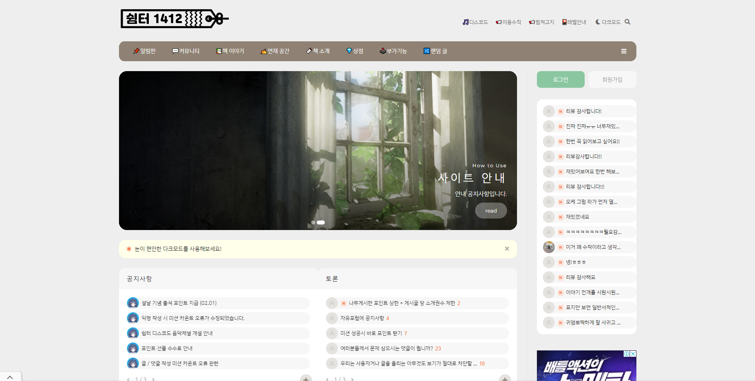Open notice 쉼터 디스코드 음악채널 개설 안내
The image size is (755, 381).
177,333
